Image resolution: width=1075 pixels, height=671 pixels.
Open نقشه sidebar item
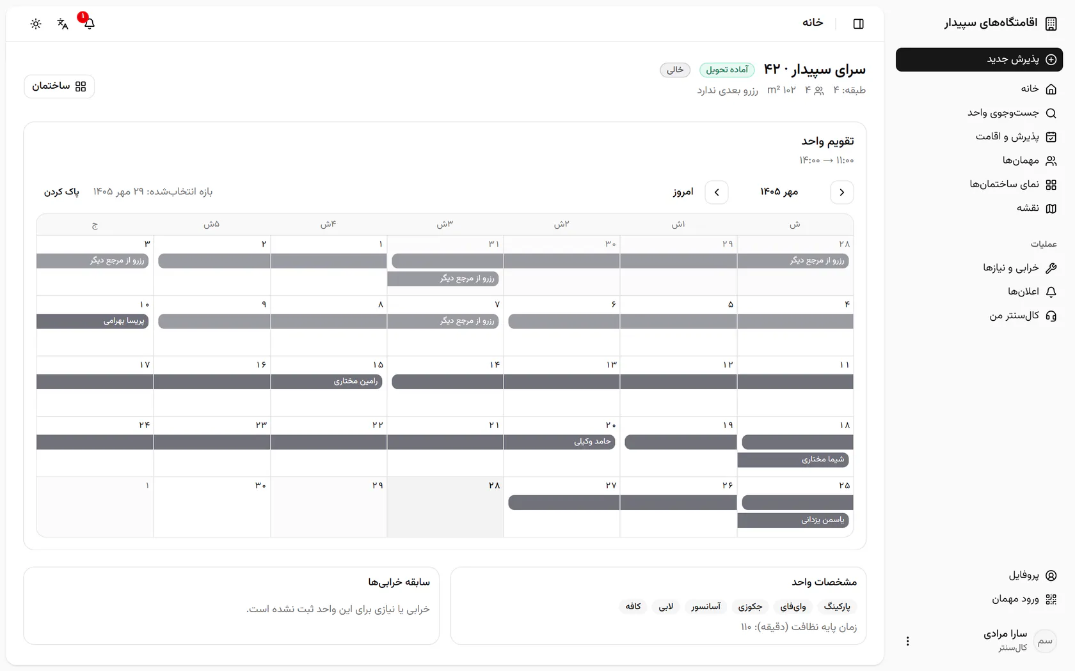(x=979, y=208)
